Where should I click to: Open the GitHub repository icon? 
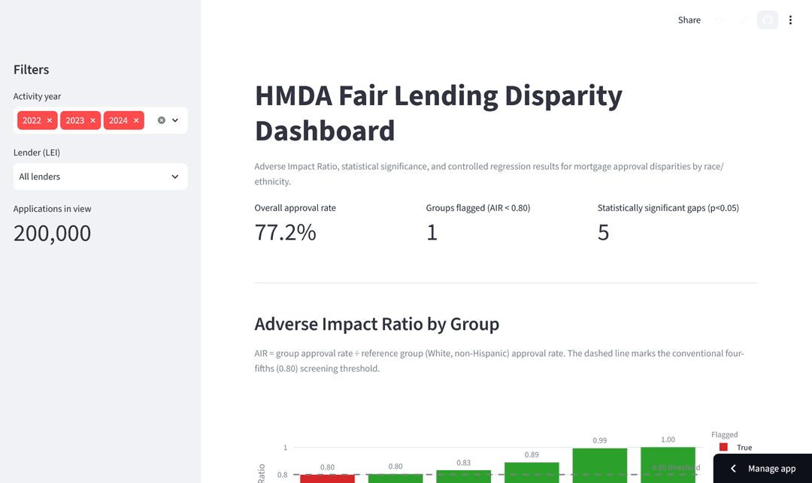768,20
